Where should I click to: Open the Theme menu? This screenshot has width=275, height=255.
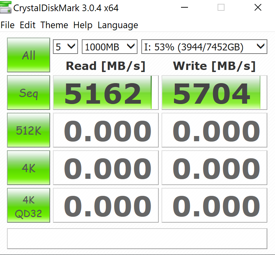tap(54, 25)
